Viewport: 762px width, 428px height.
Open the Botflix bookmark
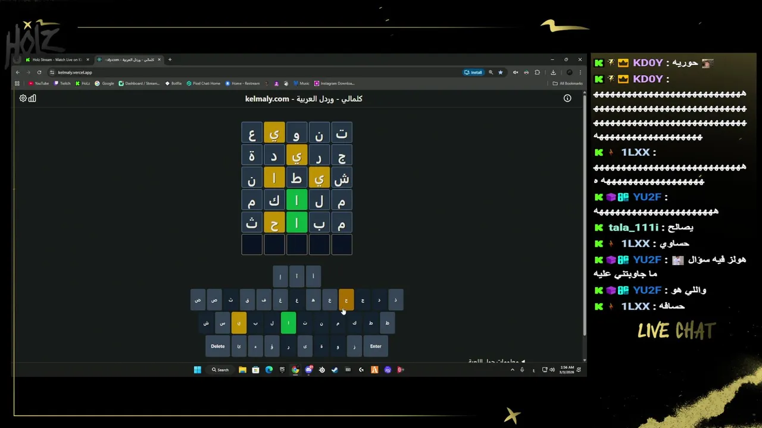click(173, 83)
